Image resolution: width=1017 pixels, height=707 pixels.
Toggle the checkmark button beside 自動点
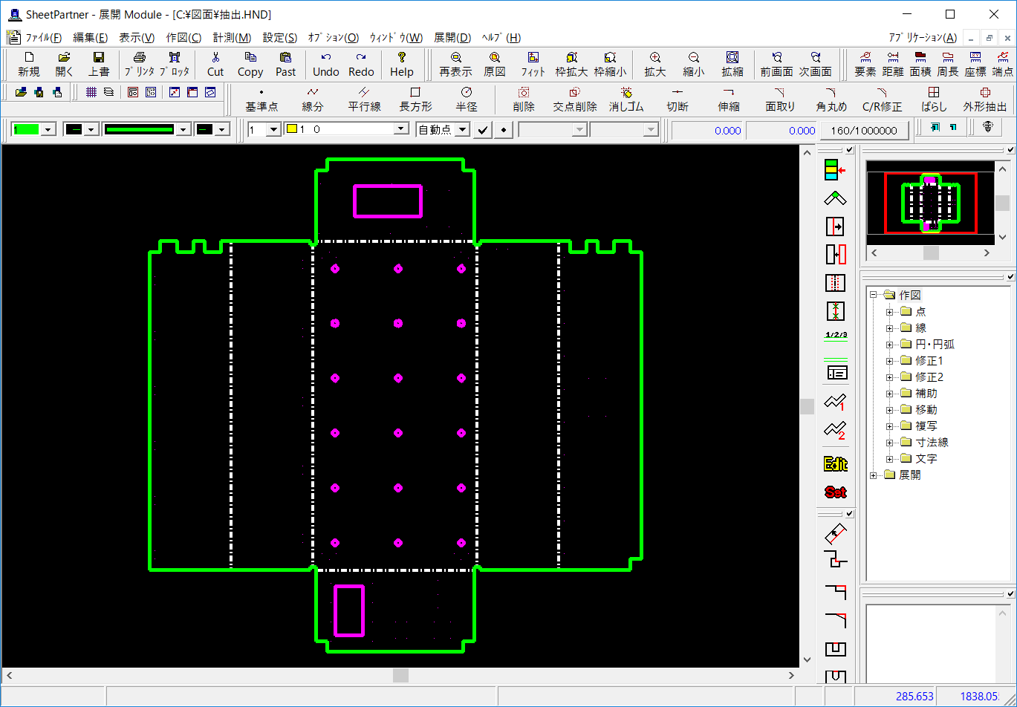(483, 130)
